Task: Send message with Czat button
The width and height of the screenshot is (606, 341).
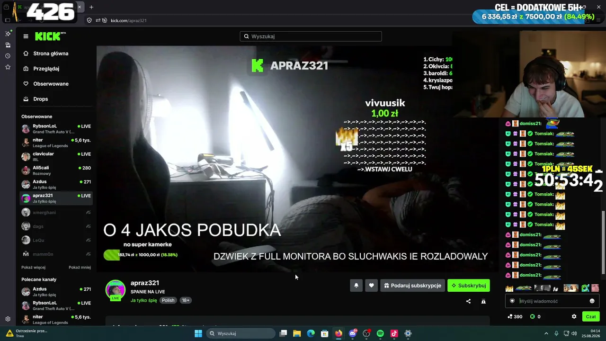Action: (591, 316)
